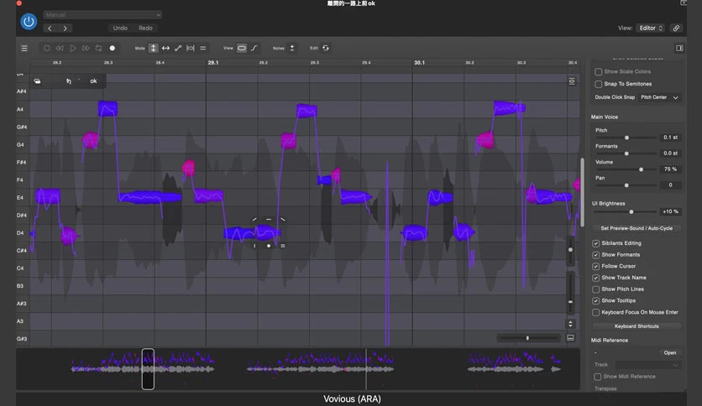702x406 pixels.
Task: Enable Snap To Semitones checkbox
Action: coord(598,84)
